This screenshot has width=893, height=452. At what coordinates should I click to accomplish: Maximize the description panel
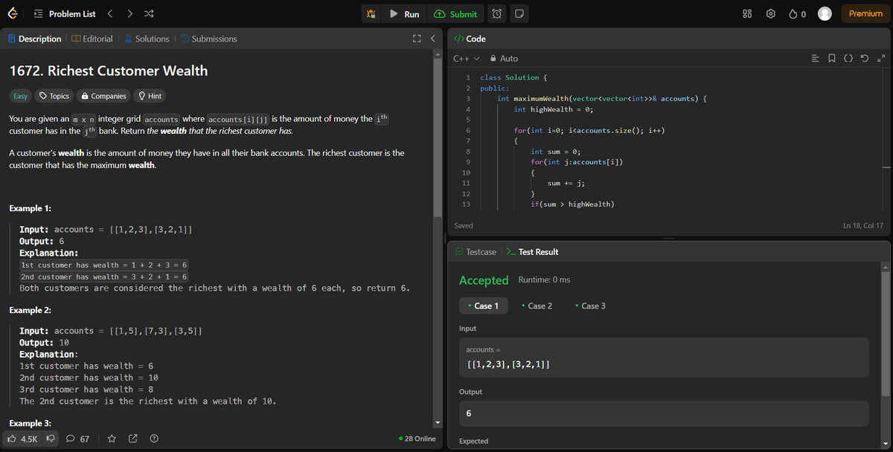click(417, 39)
